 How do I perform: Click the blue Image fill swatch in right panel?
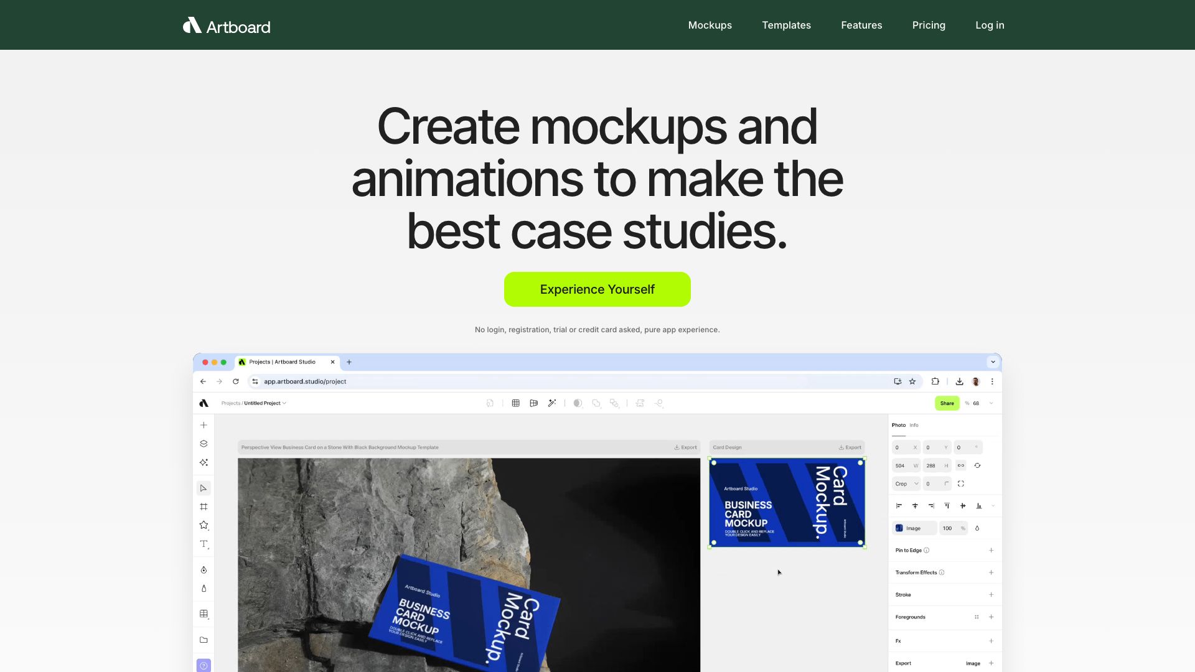pyautogui.click(x=899, y=528)
